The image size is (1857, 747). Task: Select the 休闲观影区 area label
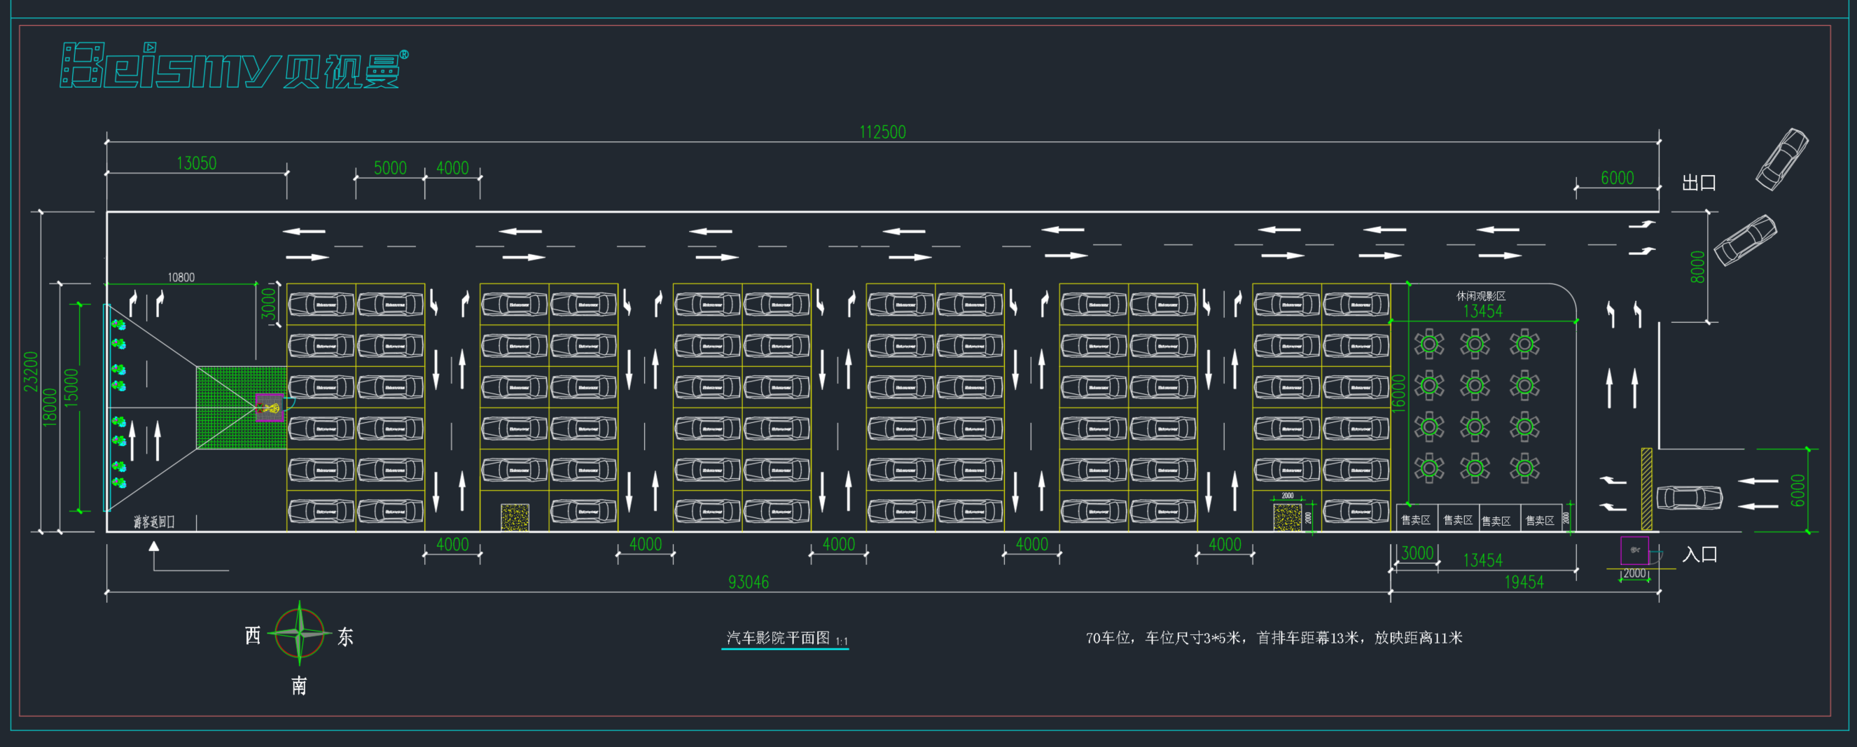1481,296
